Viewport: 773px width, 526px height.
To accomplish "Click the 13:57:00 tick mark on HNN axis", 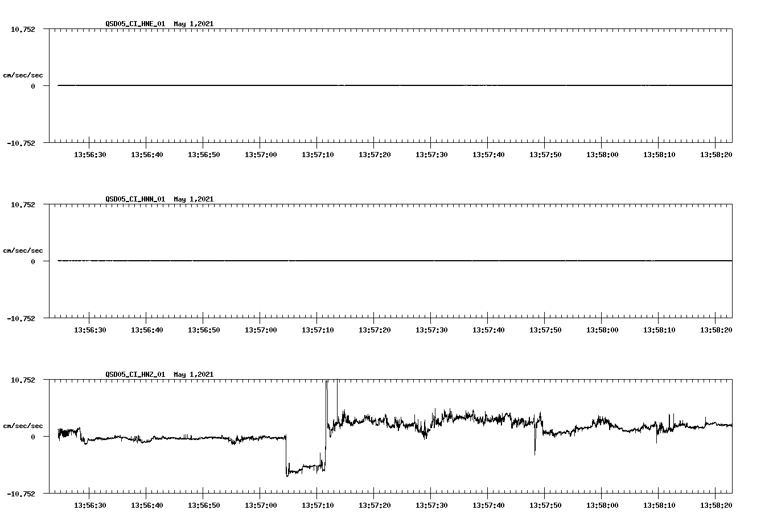I will (260, 320).
